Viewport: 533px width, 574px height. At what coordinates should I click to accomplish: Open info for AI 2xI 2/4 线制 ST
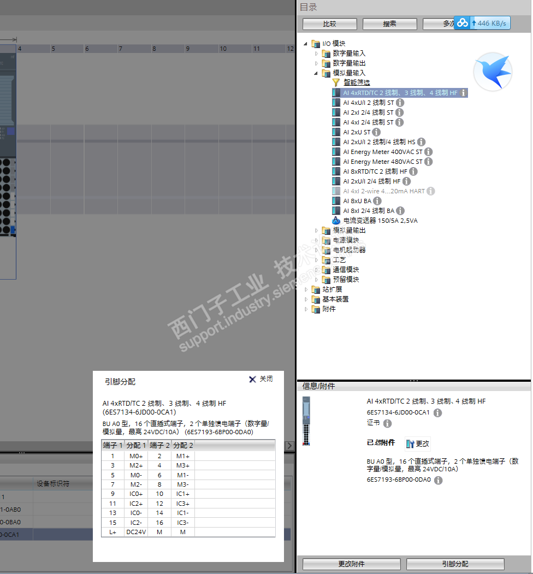tap(399, 113)
